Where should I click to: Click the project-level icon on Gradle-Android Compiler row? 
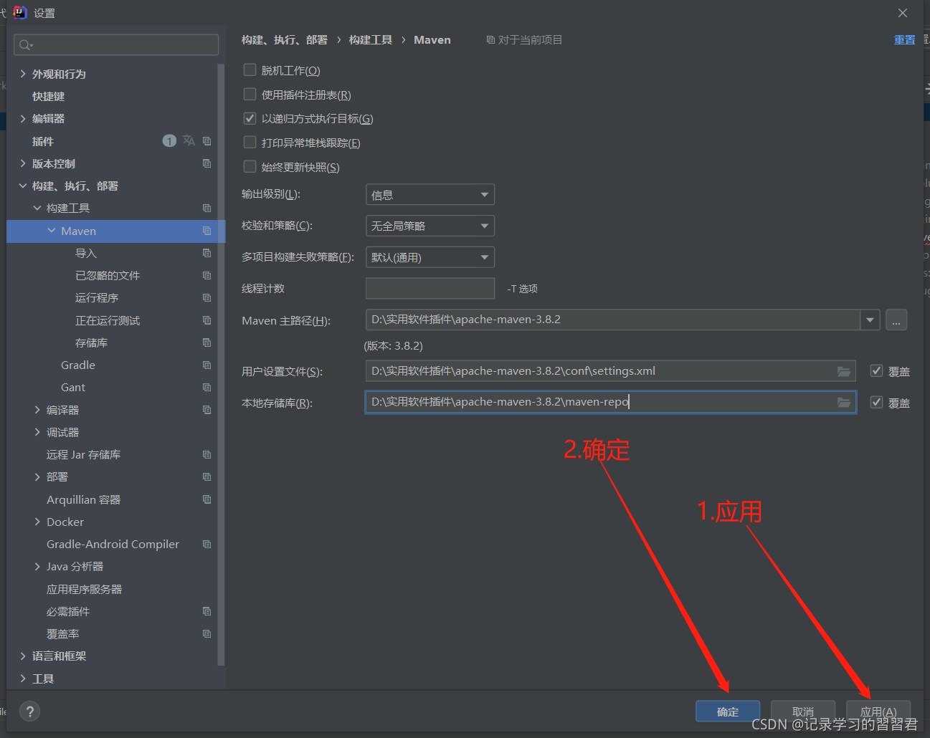click(x=207, y=544)
